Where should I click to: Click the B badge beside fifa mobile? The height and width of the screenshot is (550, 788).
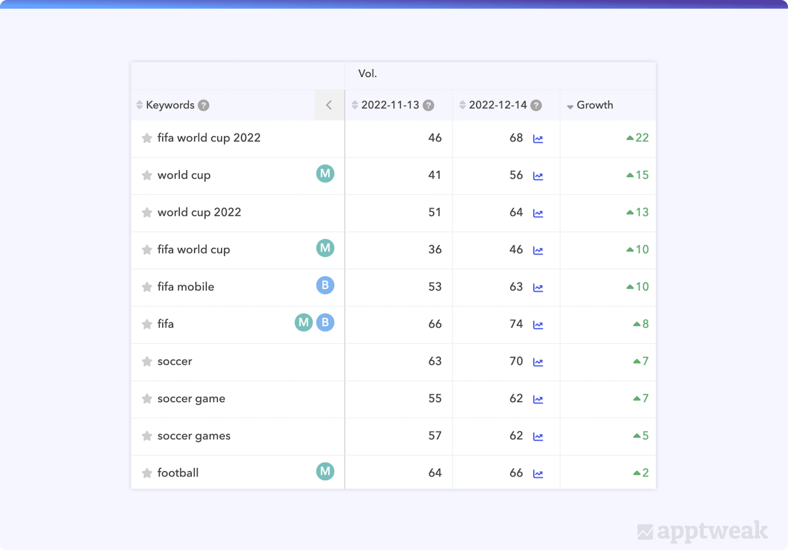coord(325,285)
